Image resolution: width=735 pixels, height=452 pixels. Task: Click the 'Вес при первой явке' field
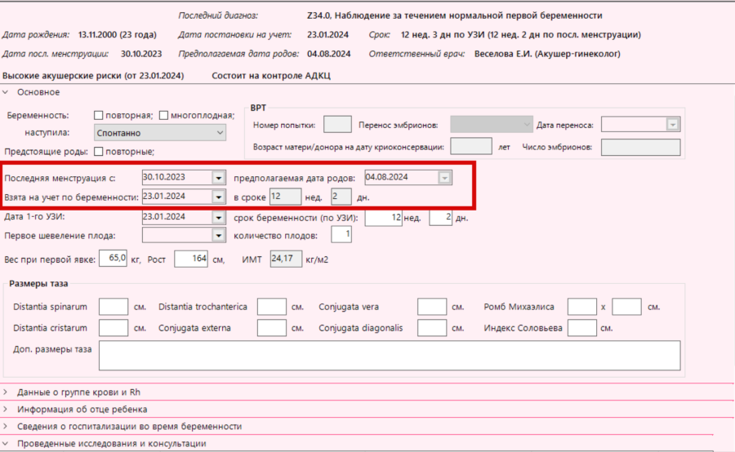tap(113, 259)
